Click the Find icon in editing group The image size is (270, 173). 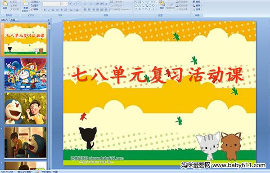click(197, 2)
